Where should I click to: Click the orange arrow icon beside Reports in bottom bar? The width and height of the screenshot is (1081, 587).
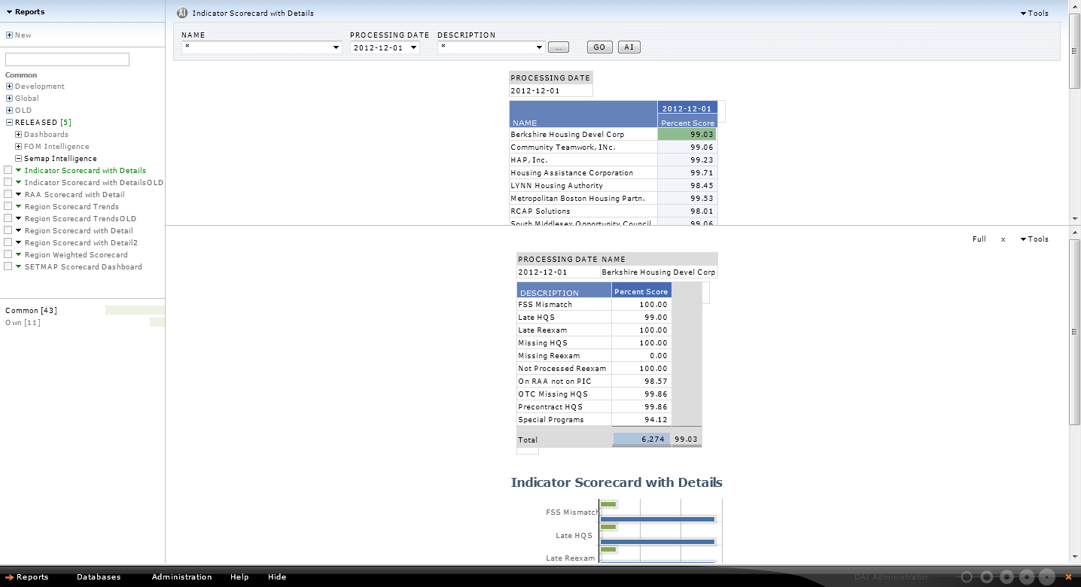(x=10, y=577)
